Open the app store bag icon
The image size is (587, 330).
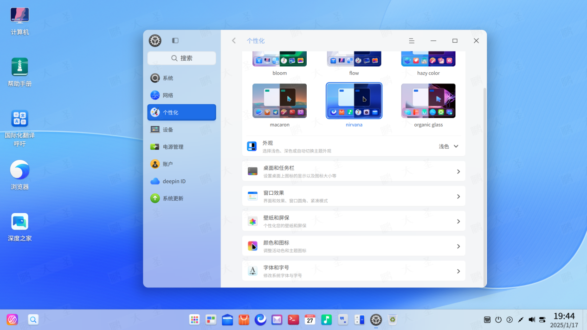(244, 319)
